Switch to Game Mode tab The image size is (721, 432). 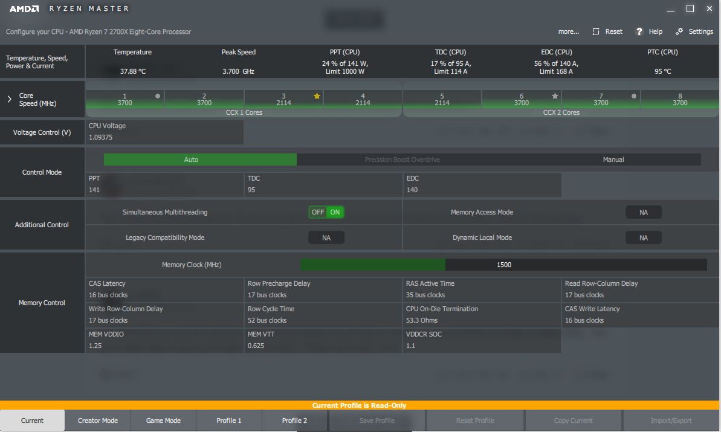coord(163,421)
